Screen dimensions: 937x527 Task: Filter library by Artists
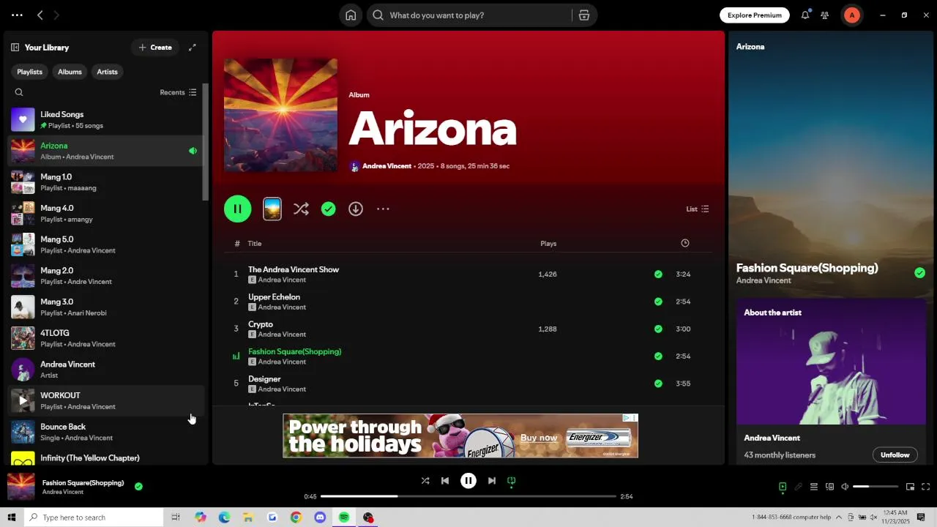tap(107, 72)
